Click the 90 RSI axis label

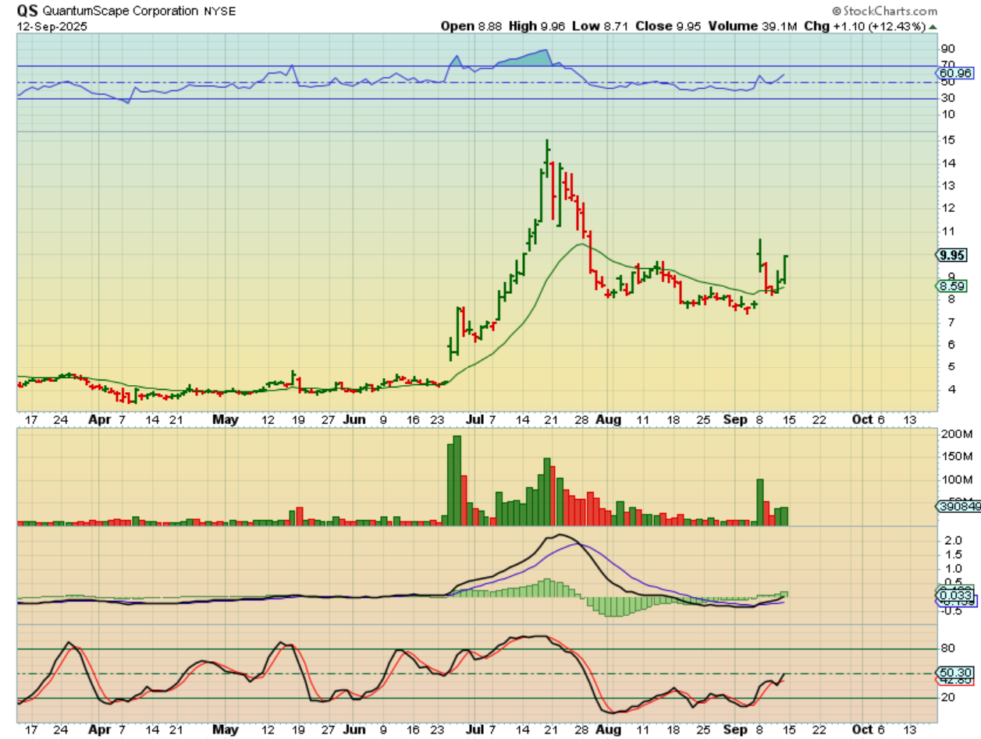[x=948, y=48]
